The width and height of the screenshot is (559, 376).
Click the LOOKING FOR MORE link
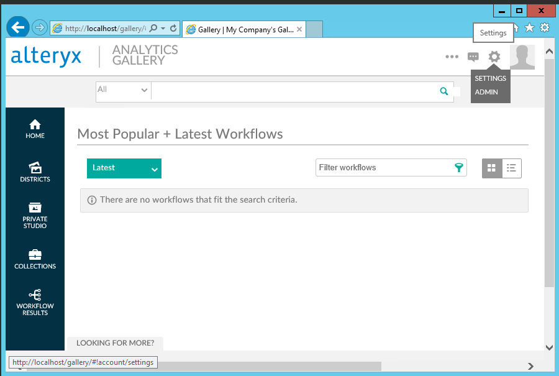tap(115, 342)
